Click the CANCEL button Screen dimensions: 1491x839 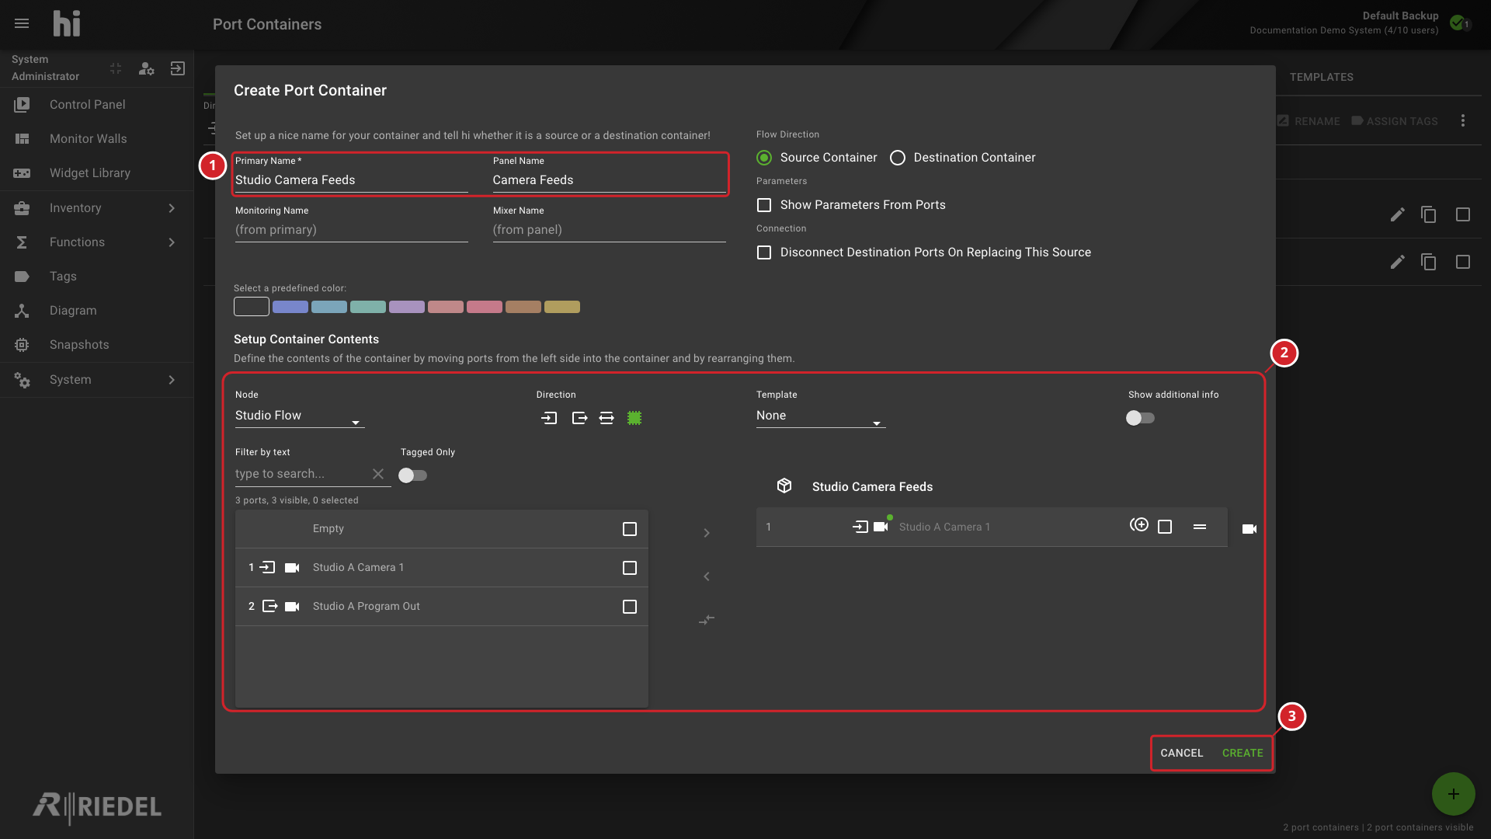1182,753
